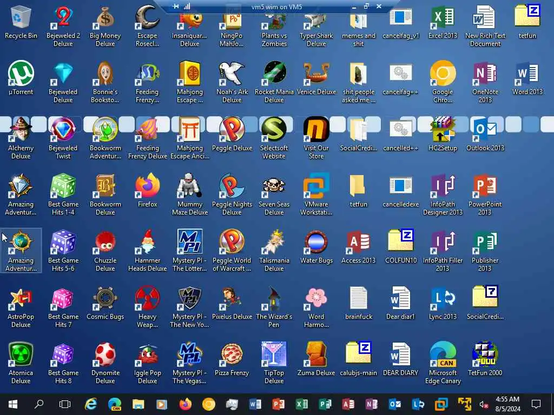This screenshot has height=415, width=554.
Task: Launch Outlook 2013 desktop shortcut
Action: (x=485, y=134)
